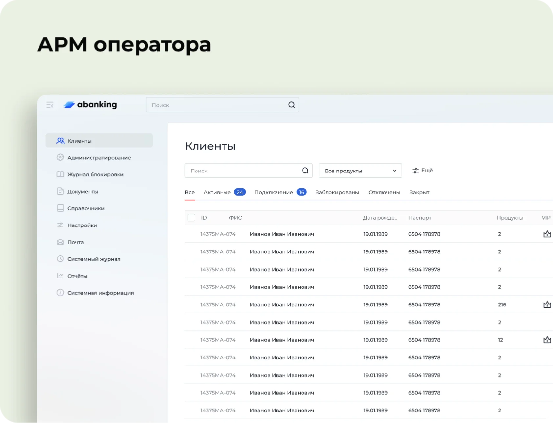
Task: Open Справочники via its icon
Action: [60, 208]
